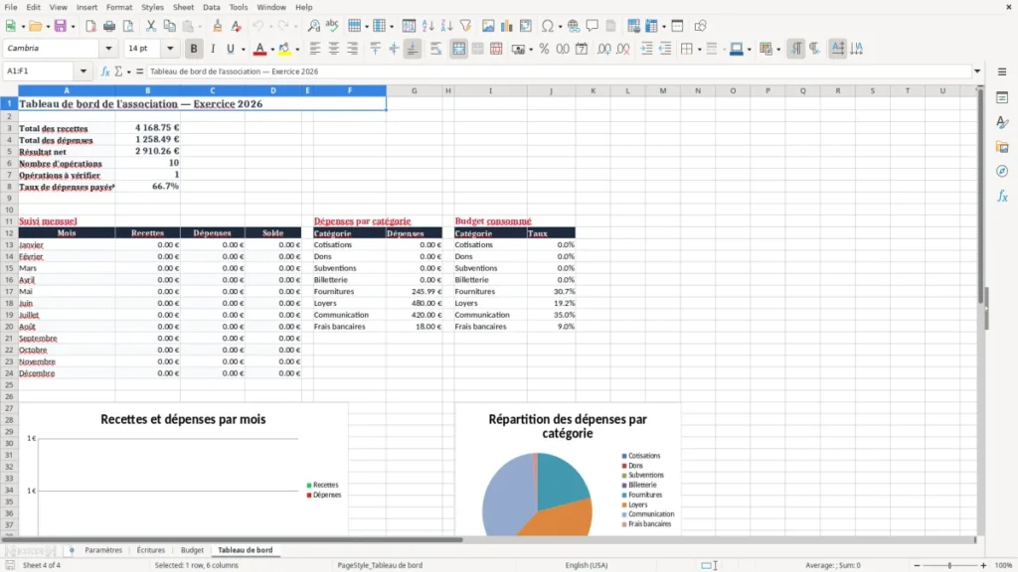Switch to the Paramètres sheet tab
Image resolution: width=1018 pixels, height=572 pixels.
[103, 550]
